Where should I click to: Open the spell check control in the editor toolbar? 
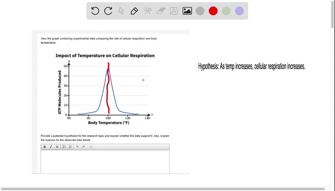pyautogui.click(x=91, y=147)
